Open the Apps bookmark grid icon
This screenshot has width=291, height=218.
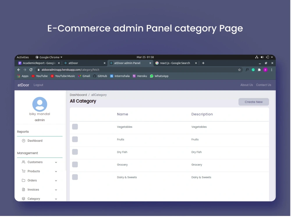coord(19,76)
